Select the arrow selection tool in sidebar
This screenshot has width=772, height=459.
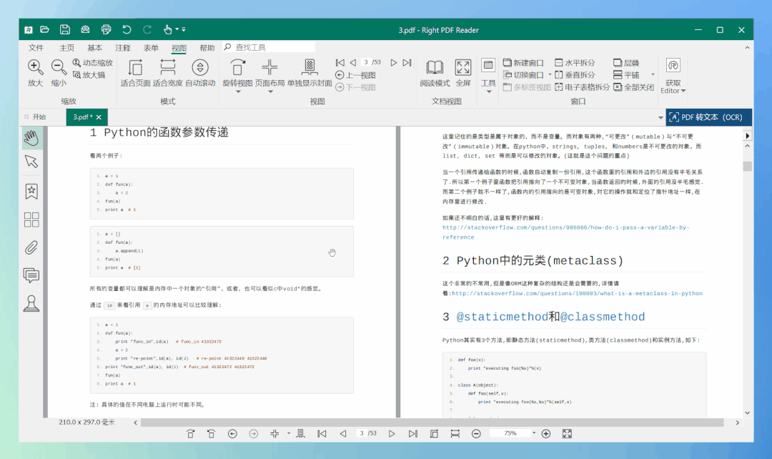(x=31, y=162)
